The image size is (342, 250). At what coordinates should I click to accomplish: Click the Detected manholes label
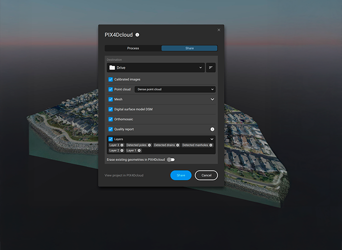click(195, 145)
